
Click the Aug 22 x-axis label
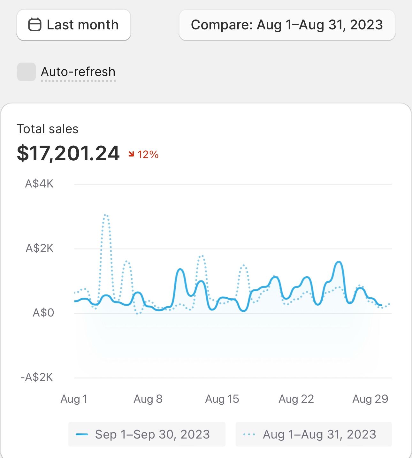tap(296, 399)
